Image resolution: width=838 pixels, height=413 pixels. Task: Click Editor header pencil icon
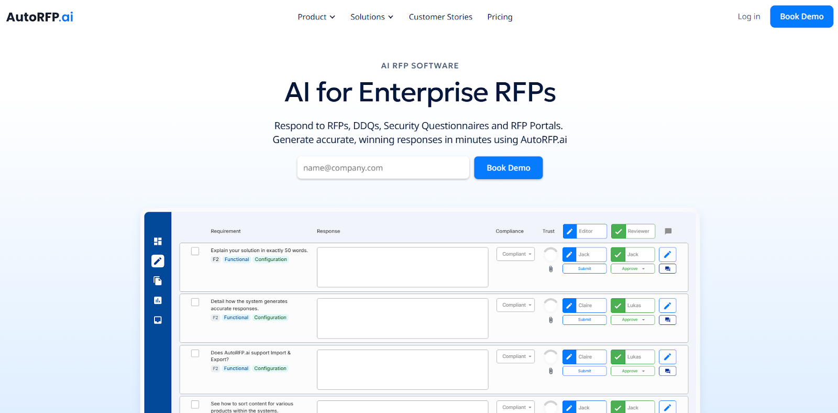pyautogui.click(x=570, y=231)
